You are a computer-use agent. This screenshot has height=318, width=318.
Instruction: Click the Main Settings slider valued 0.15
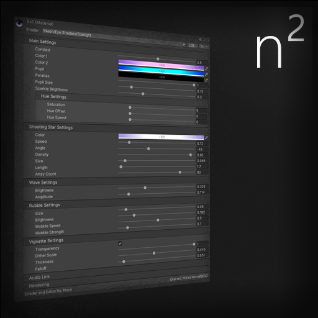[157, 88]
